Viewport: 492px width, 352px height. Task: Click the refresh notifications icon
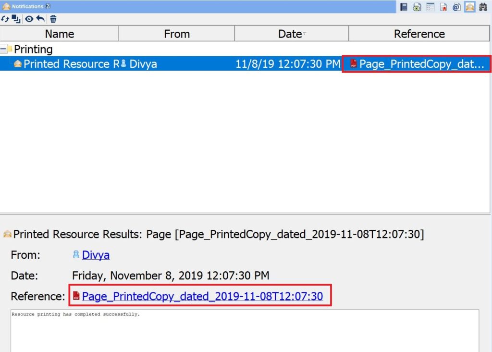[x=5, y=19]
